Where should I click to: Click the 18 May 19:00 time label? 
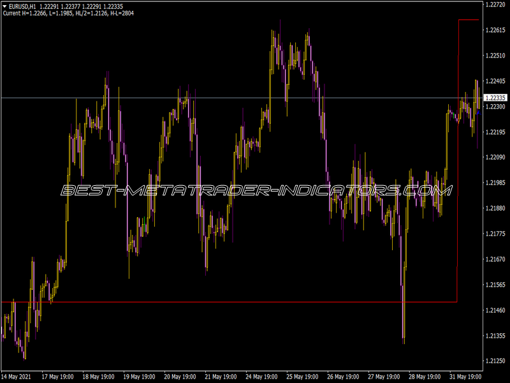pos(99,377)
